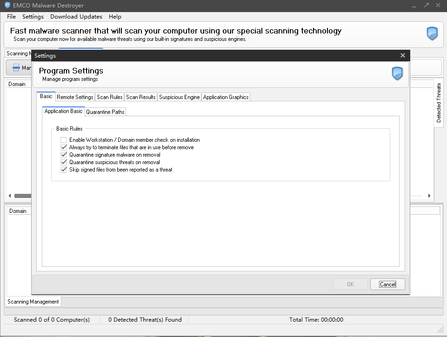Open the Download Updates menu
This screenshot has width=447, height=337.
[x=76, y=17]
